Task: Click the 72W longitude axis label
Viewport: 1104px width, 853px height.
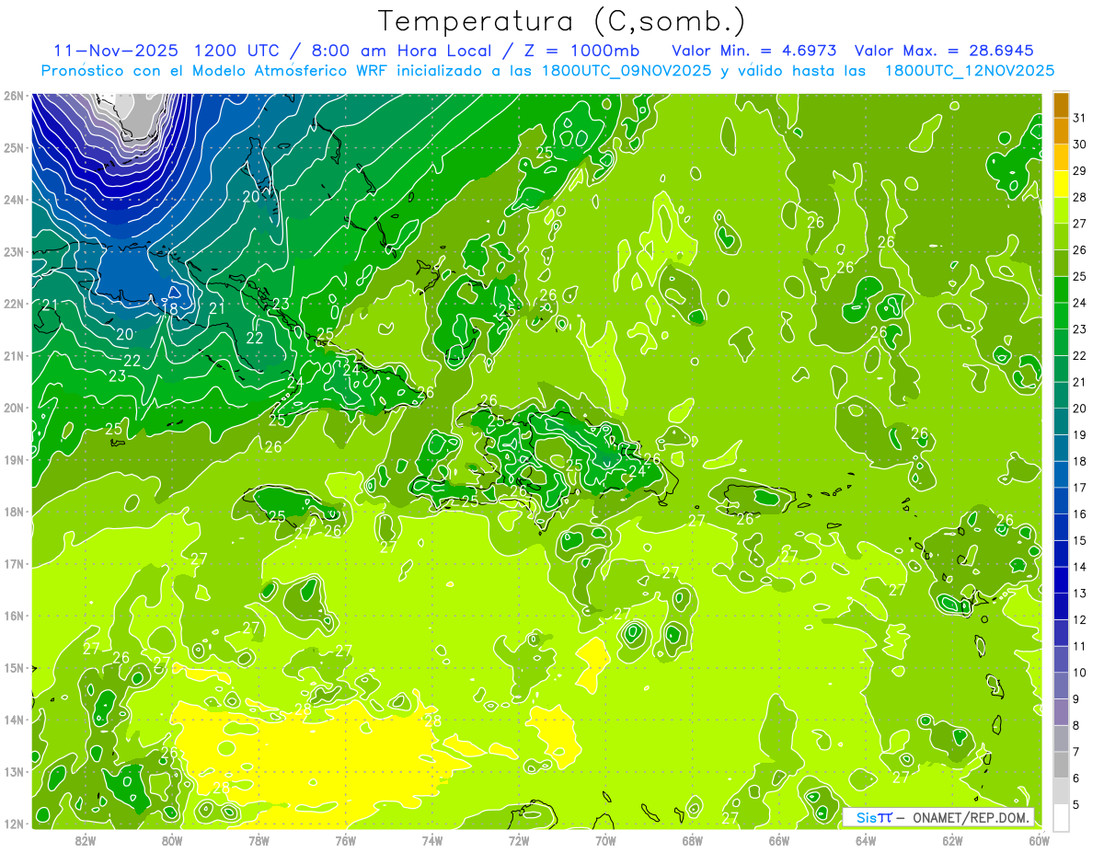Action: pos(519,840)
